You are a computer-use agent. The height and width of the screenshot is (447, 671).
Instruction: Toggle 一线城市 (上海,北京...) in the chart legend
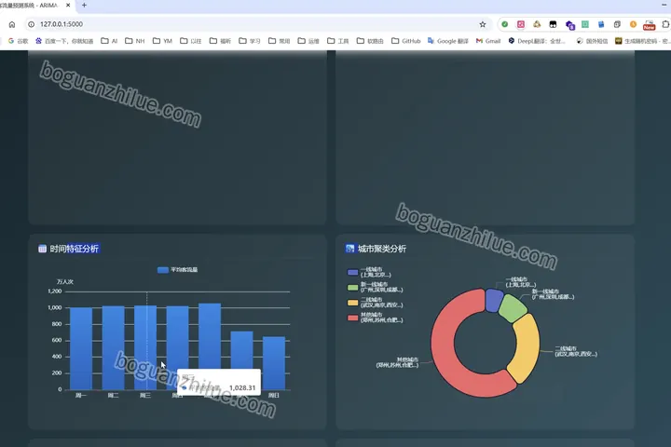click(369, 272)
